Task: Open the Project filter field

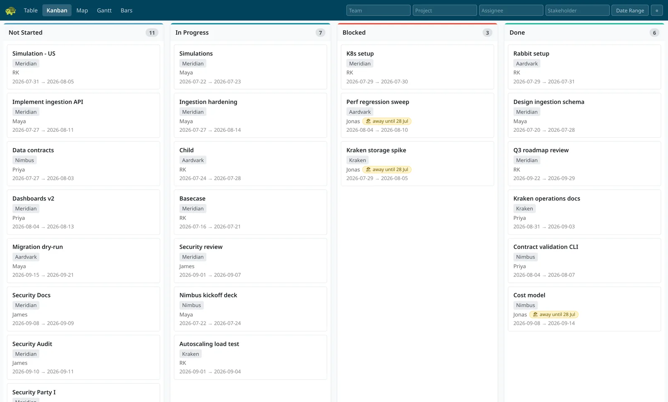Action: coord(445,10)
